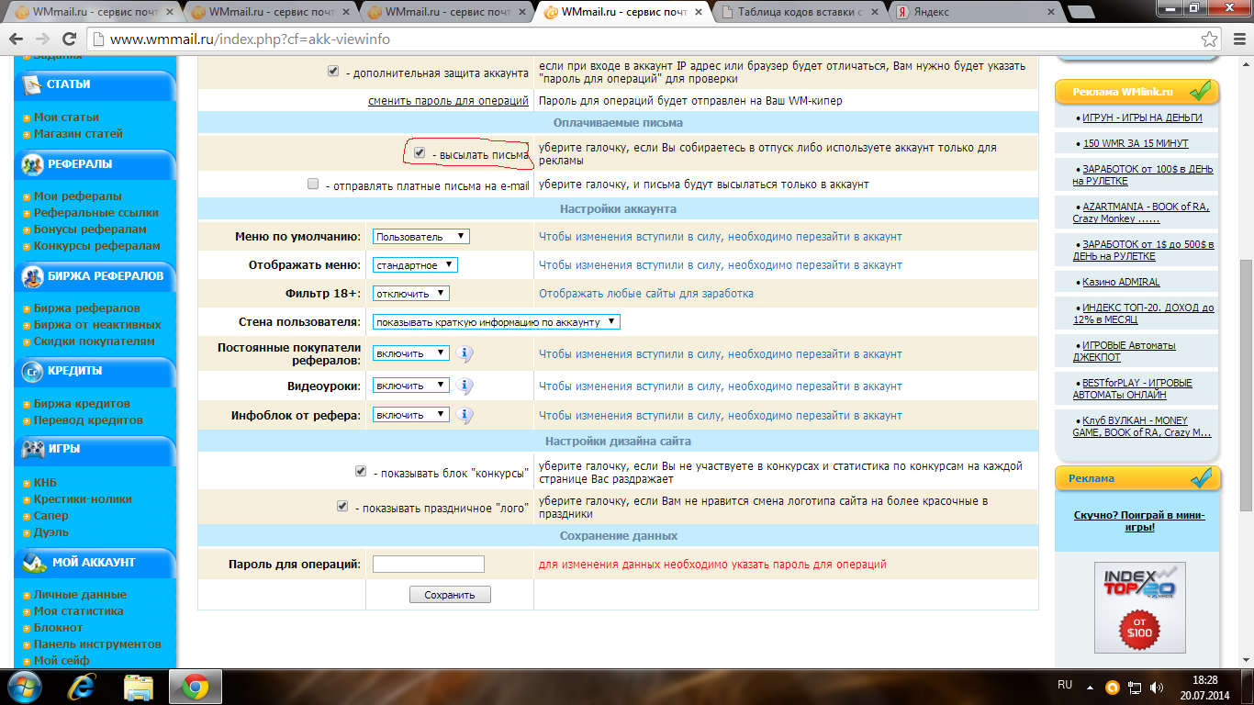1254x705 pixels.
Task: Click the Windows Start button
Action: [x=25, y=687]
